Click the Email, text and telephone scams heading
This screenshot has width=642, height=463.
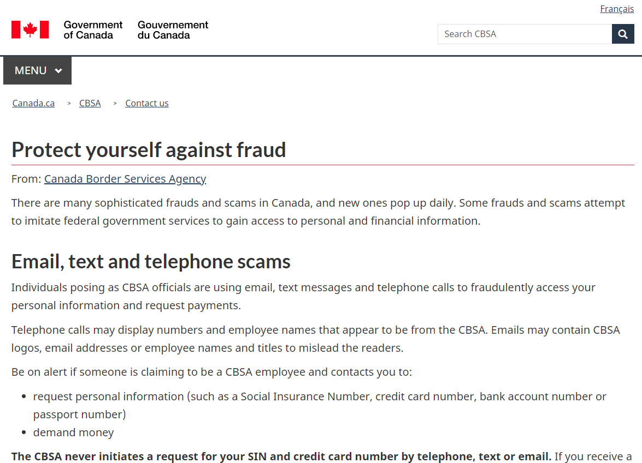tap(151, 262)
